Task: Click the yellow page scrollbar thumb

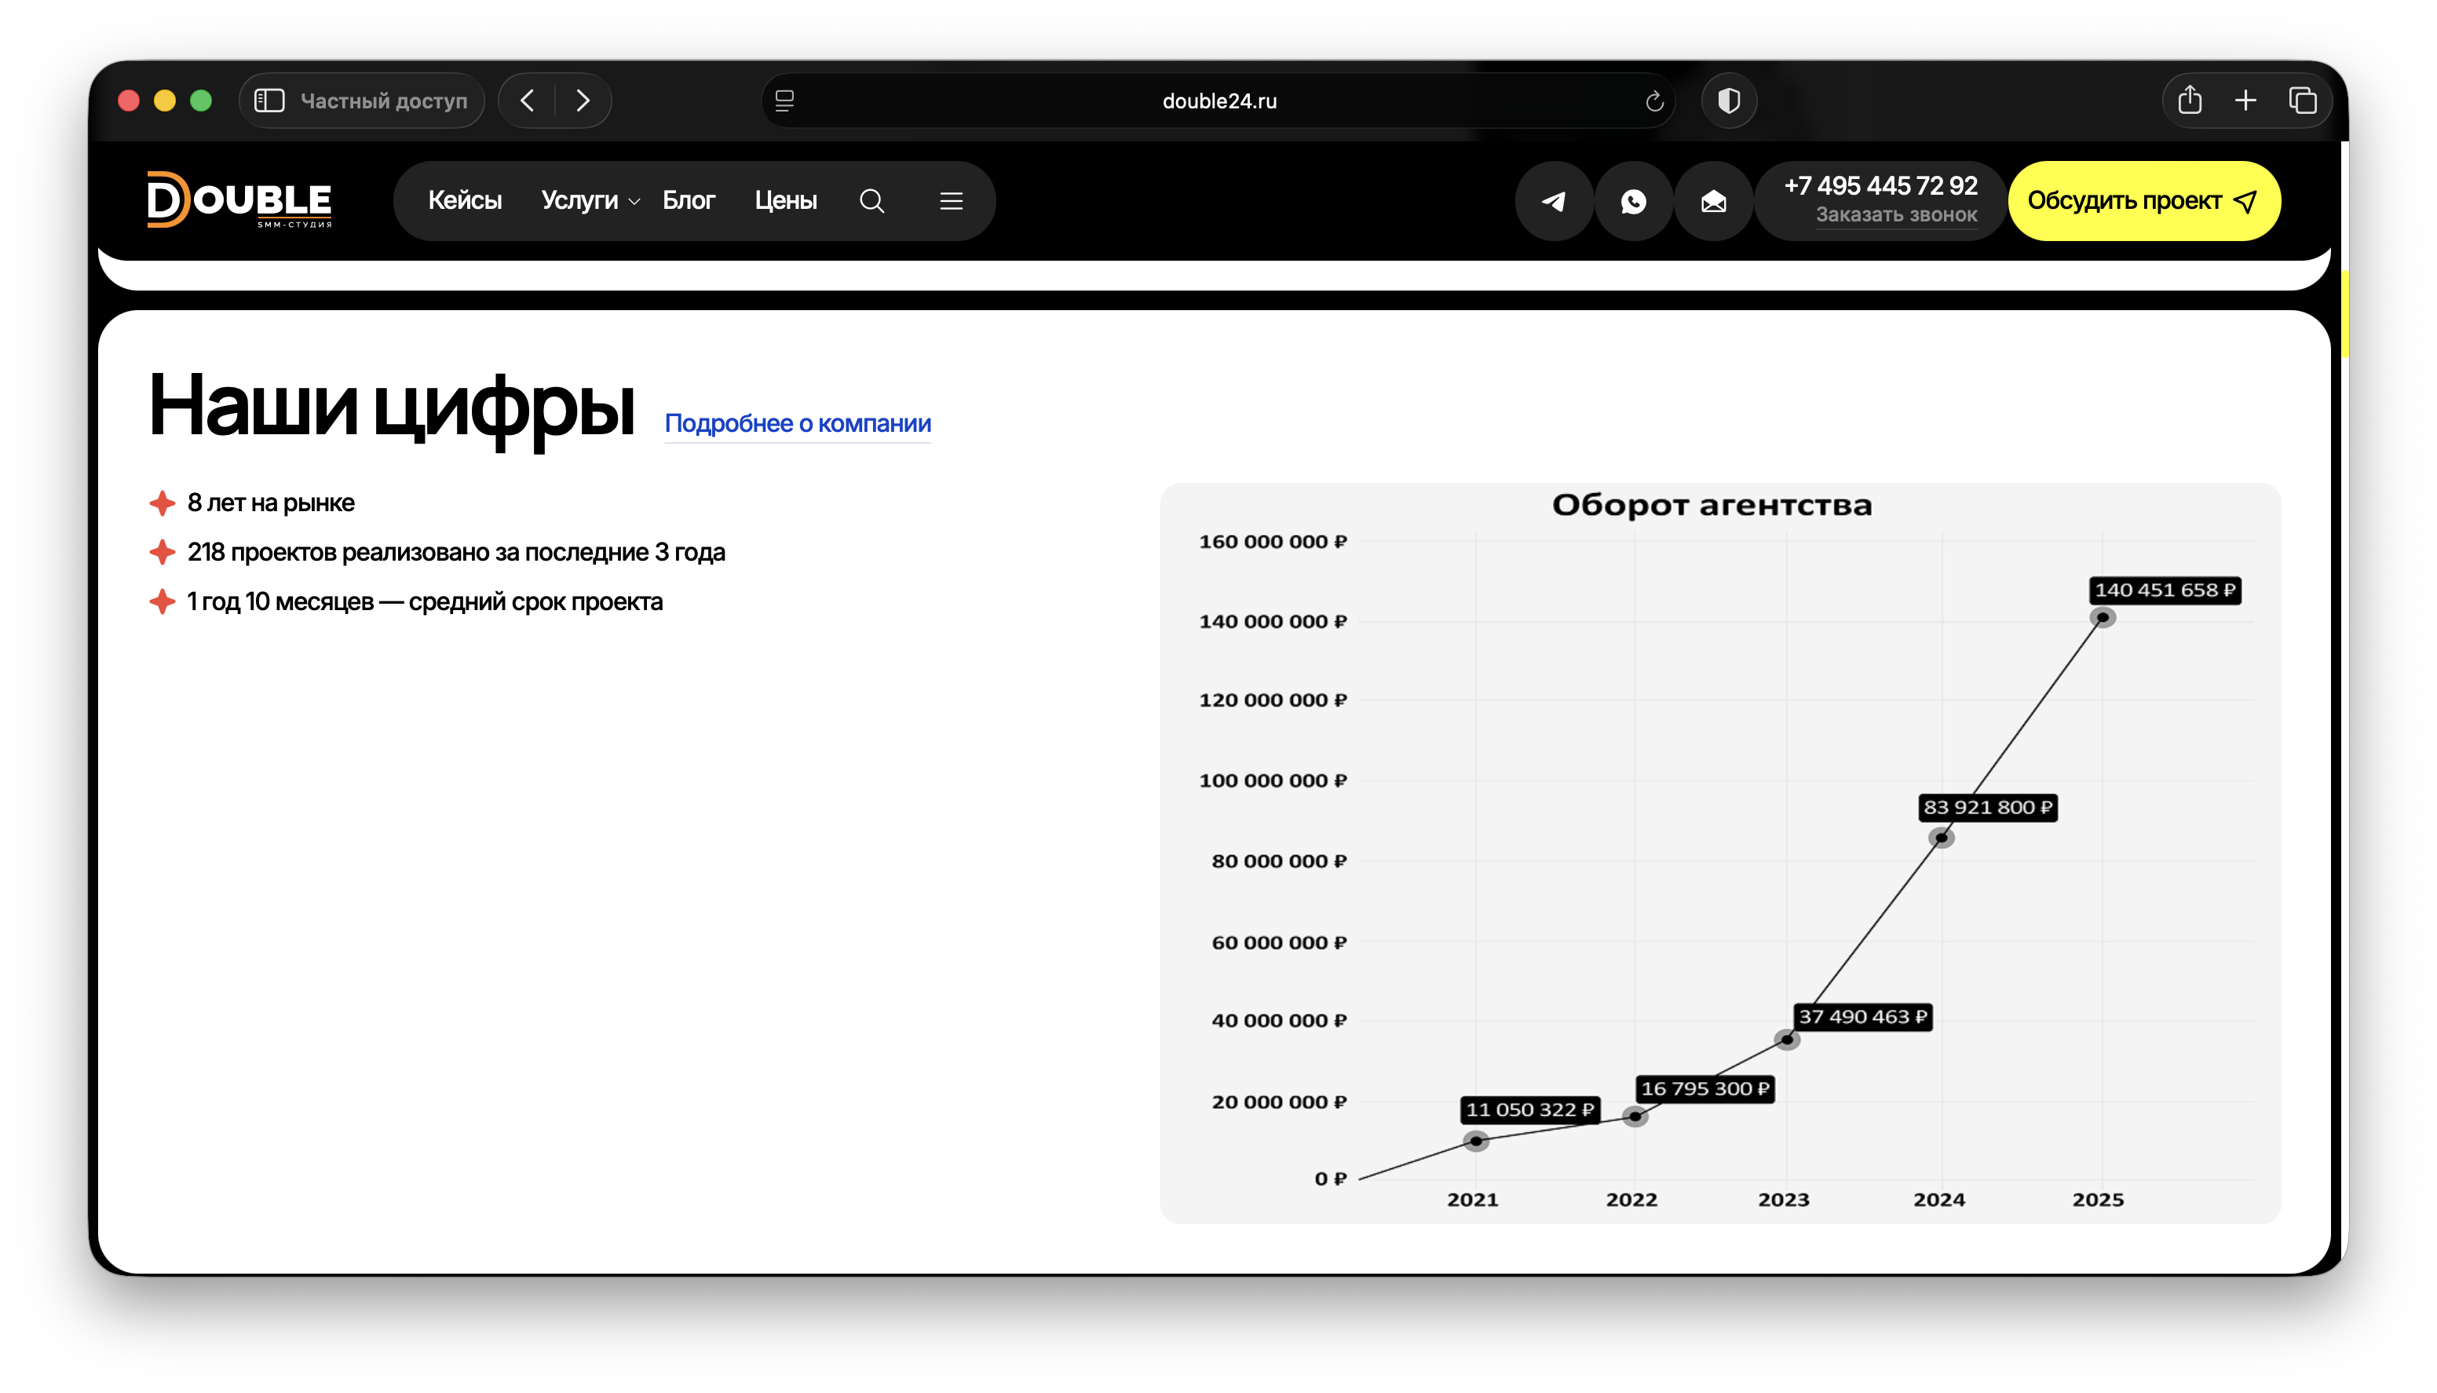Action: click(x=2344, y=315)
